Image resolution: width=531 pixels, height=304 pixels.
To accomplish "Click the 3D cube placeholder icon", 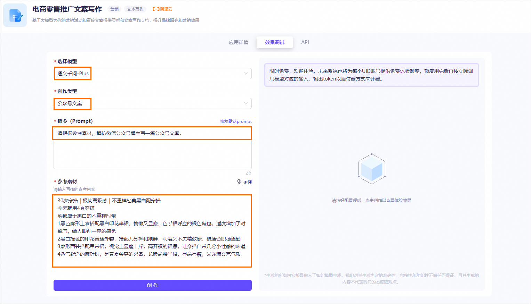I will pos(372,169).
